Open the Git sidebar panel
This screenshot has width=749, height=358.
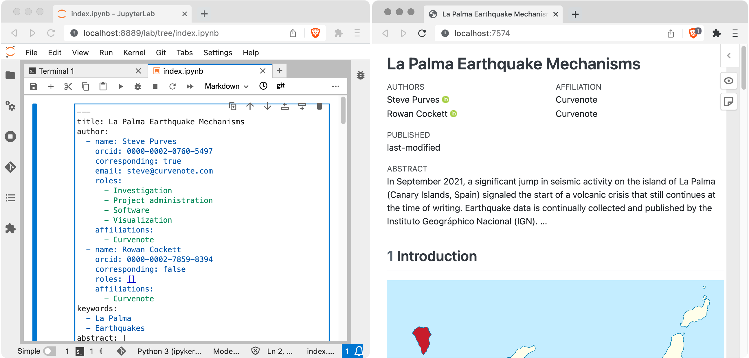tap(10, 167)
